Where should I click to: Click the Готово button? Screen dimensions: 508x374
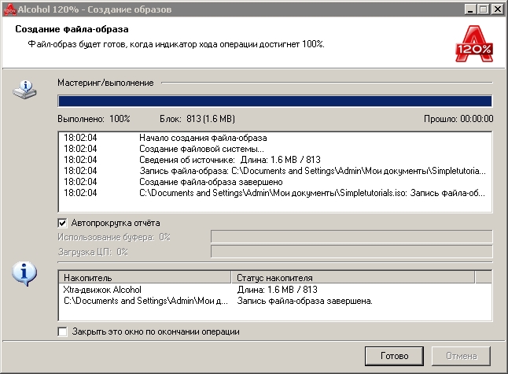[x=394, y=356]
